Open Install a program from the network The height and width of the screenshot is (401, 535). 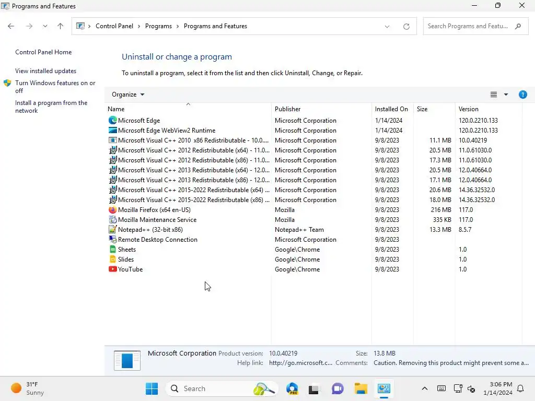[51, 107]
